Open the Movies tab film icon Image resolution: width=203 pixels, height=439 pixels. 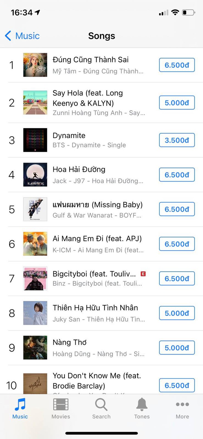pyautogui.click(x=61, y=404)
